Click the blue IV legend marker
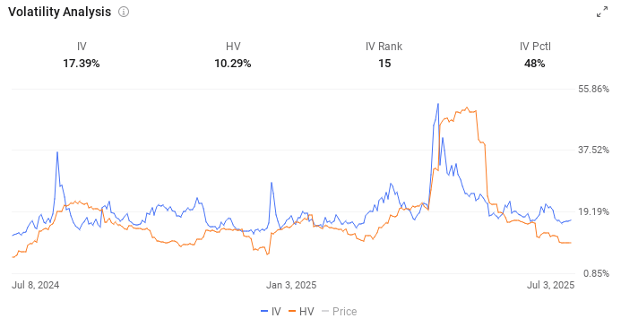The image size is (621, 327). point(264,312)
